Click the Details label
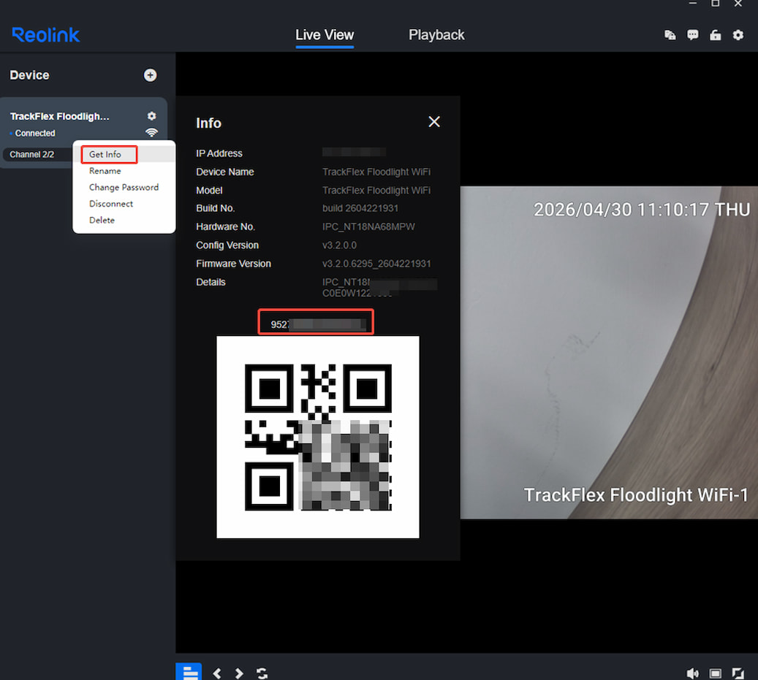Screen dimensions: 758x680 [211, 282]
